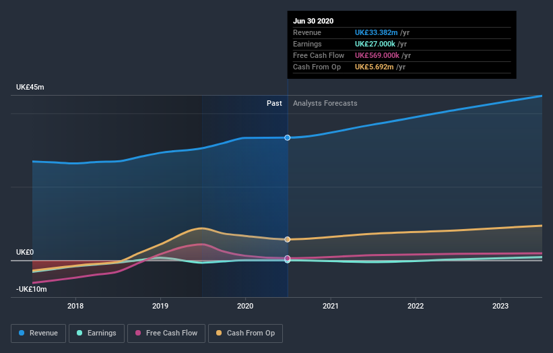
Task: Click the Past region label
Action: (274, 103)
